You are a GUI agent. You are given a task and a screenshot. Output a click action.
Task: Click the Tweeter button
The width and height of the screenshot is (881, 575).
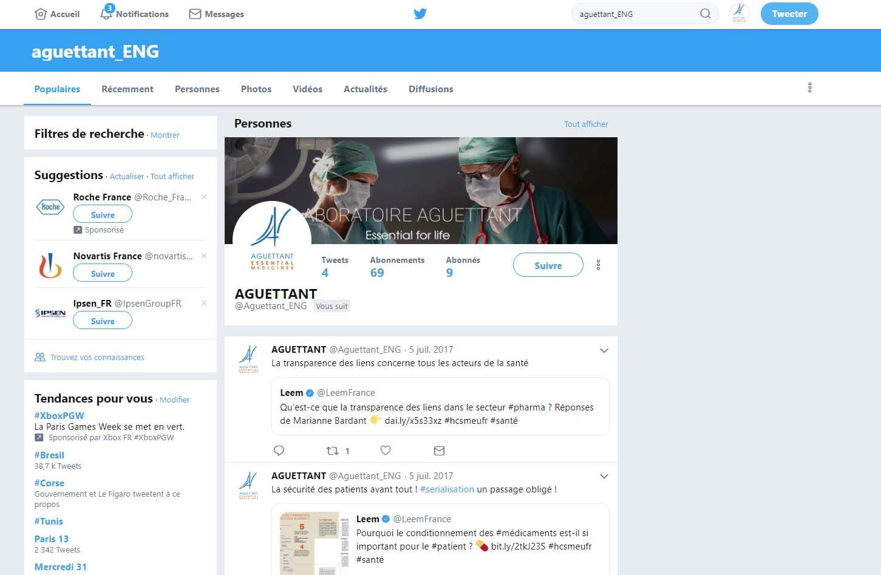point(789,13)
